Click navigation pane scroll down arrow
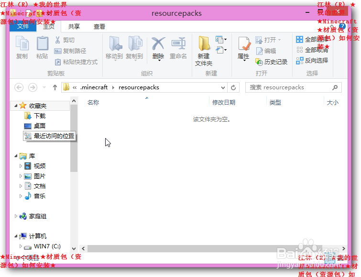 pyautogui.click(x=74, y=248)
